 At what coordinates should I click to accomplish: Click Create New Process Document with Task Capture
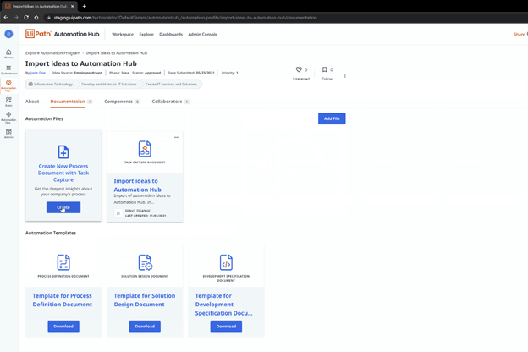[x=63, y=173]
